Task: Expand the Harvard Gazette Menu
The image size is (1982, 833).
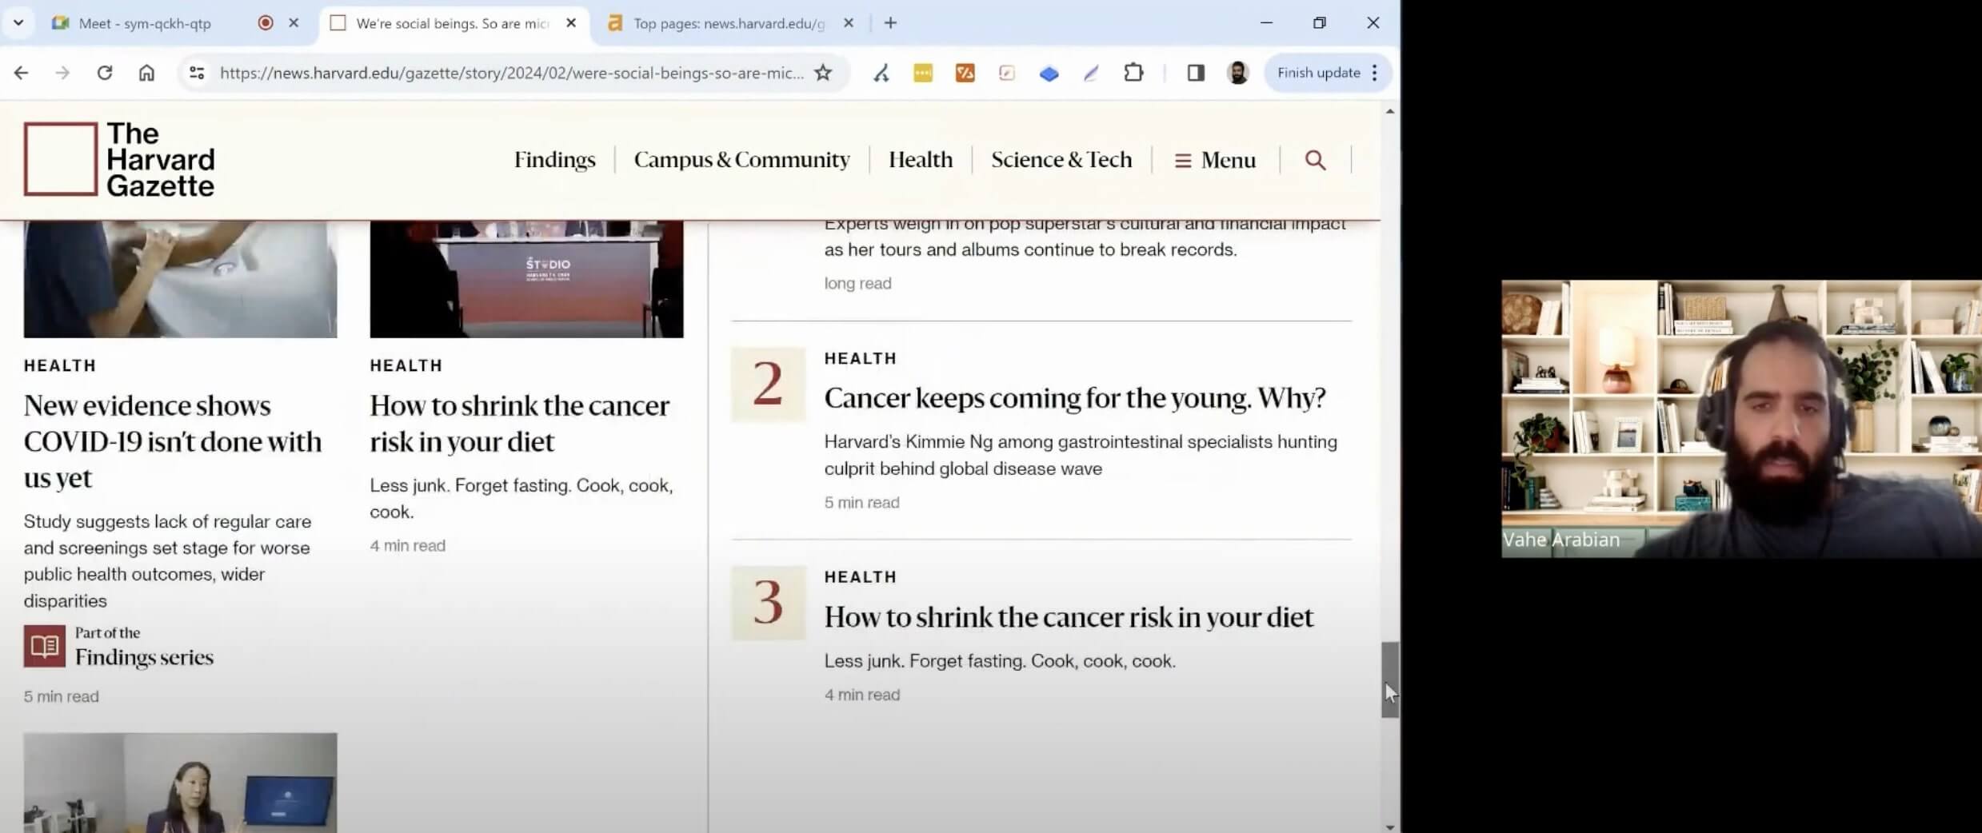Action: [x=1215, y=160]
